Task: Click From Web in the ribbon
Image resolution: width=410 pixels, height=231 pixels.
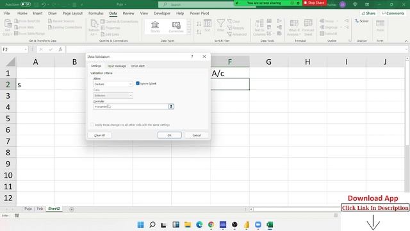Action: [x=24, y=27]
